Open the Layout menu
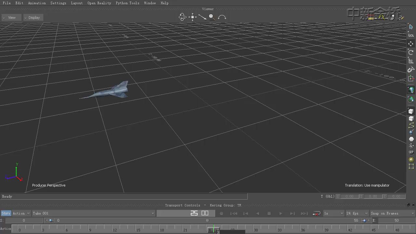416x234 pixels. tap(77, 3)
